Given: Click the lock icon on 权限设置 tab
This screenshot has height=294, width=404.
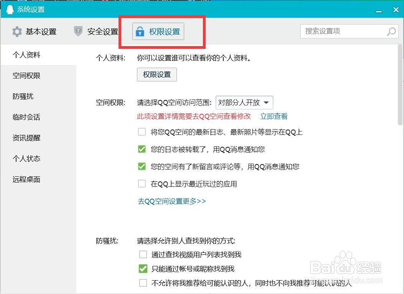Looking at the screenshot, I should [x=140, y=31].
